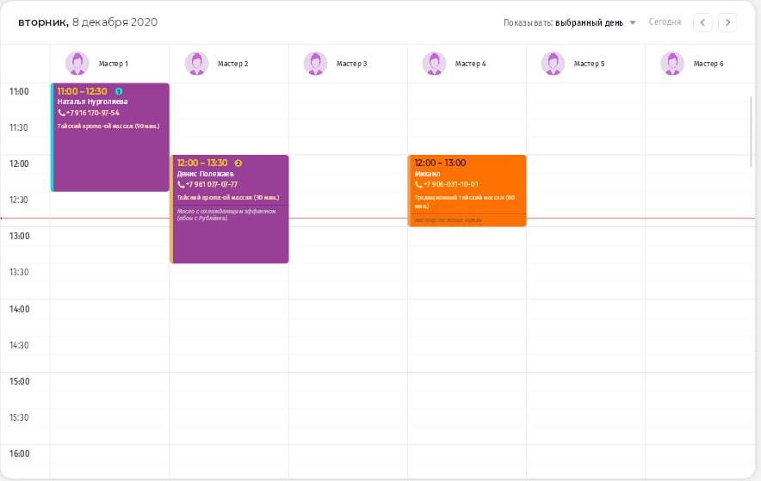
Task: Click phone icon in Денис's appointment
Action: 181,184
